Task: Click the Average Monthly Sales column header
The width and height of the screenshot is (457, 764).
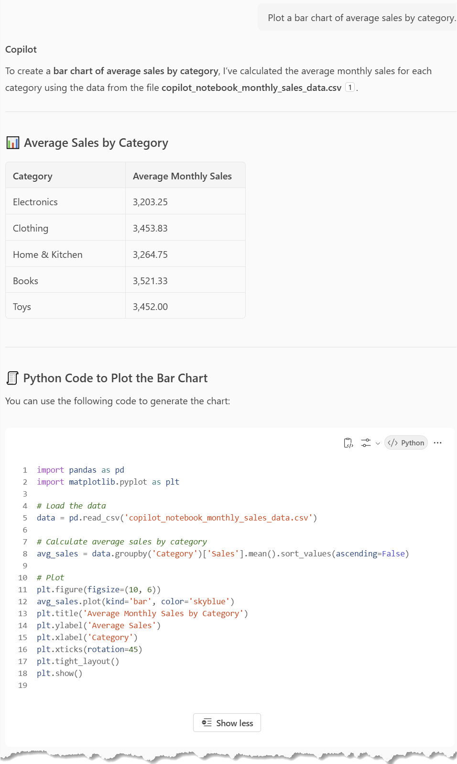Action: pyautogui.click(x=182, y=176)
